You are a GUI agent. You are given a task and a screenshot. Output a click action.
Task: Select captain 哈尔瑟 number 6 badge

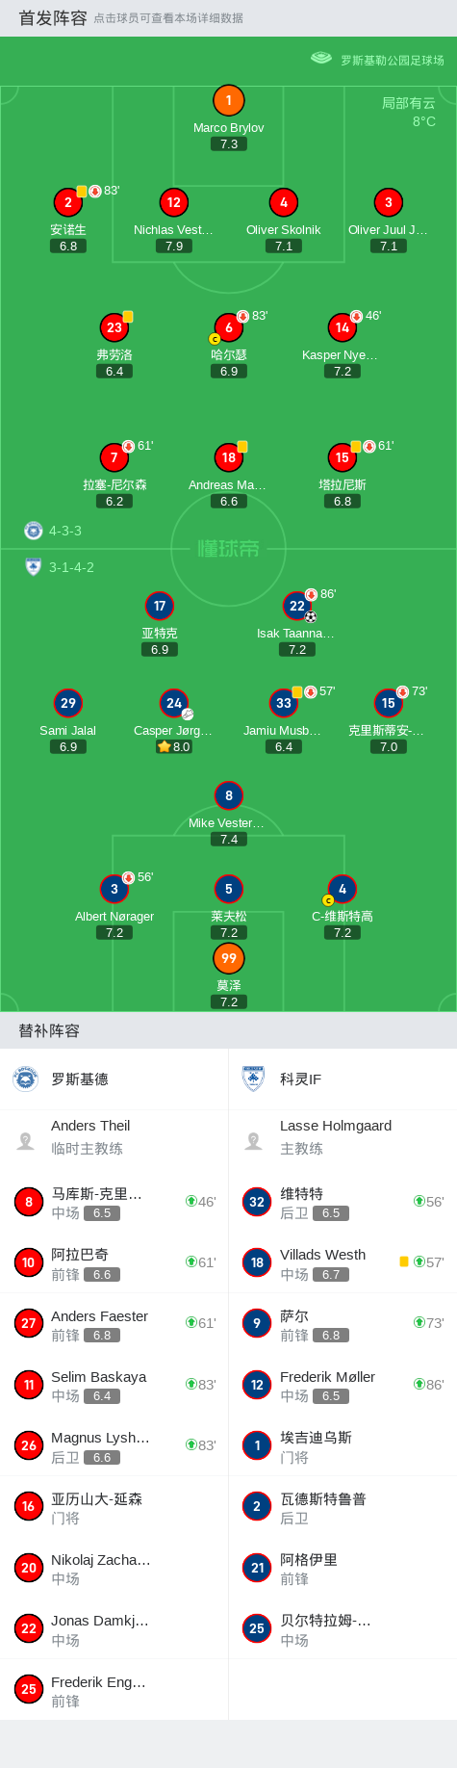(228, 327)
